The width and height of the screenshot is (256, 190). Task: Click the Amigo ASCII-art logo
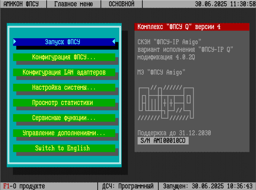pyautogui.click(x=166, y=103)
